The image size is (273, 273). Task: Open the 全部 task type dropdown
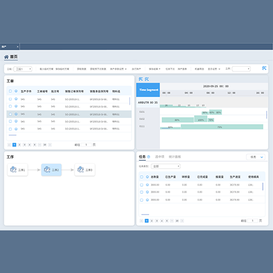tap(165, 166)
